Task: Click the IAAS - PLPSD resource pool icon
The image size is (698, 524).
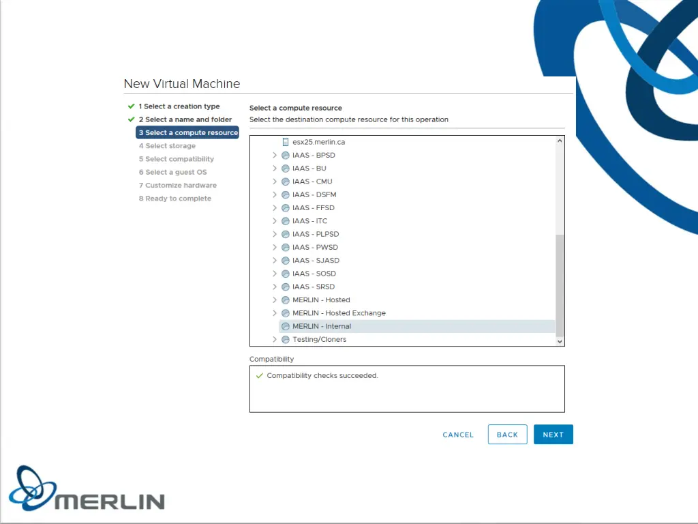Action: 286,235
